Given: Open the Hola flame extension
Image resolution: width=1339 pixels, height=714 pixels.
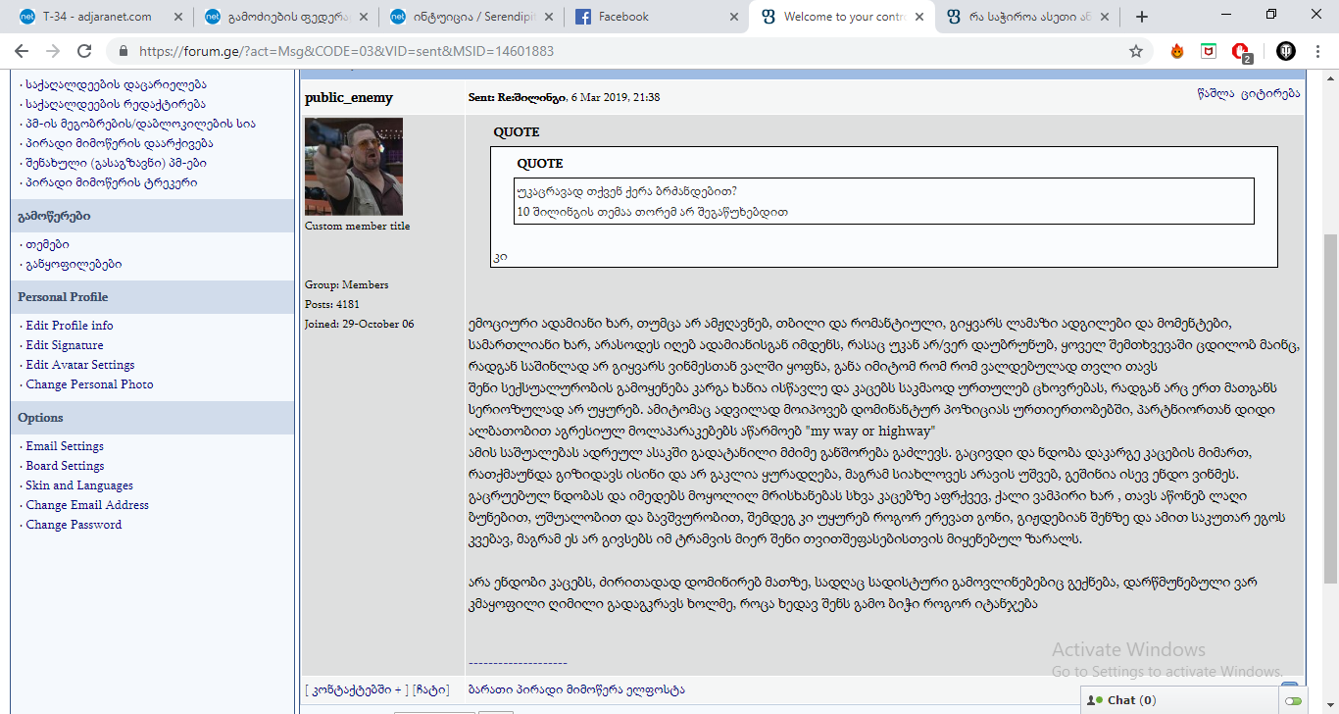Looking at the screenshot, I should pos(1177,51).
